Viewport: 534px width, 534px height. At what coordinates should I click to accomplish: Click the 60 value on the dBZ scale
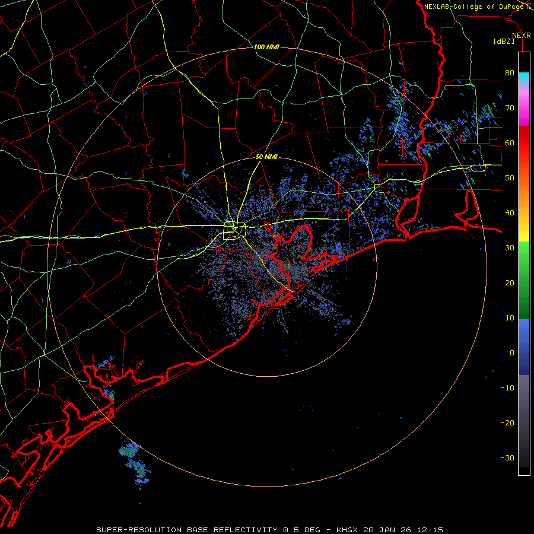(510, 142)
